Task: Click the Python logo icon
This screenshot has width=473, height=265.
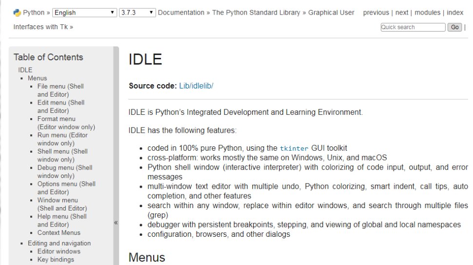Action: (x=17, y=13)
